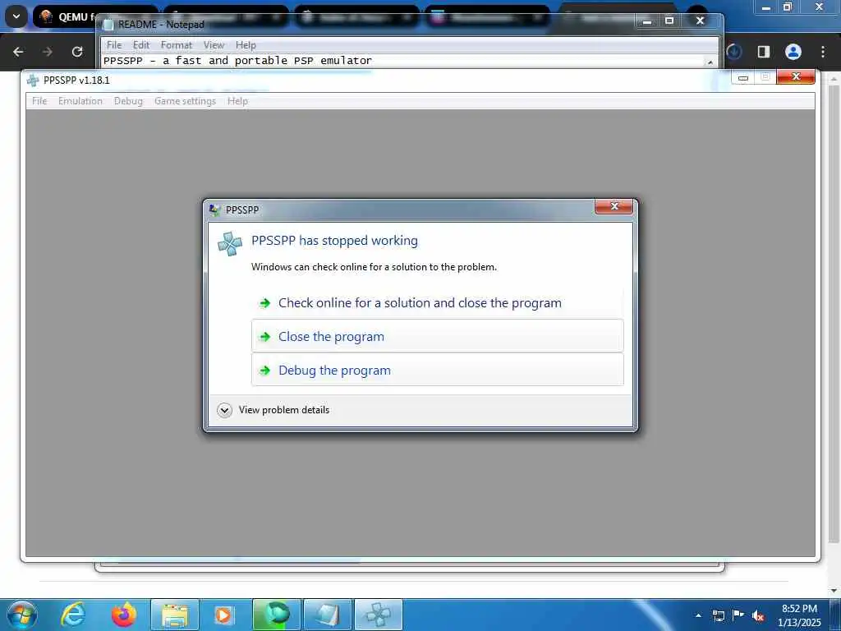Screen dimensions: 841x631
Task: Minimize the PPSSPP v1.18.1 window
Action: 742,77
